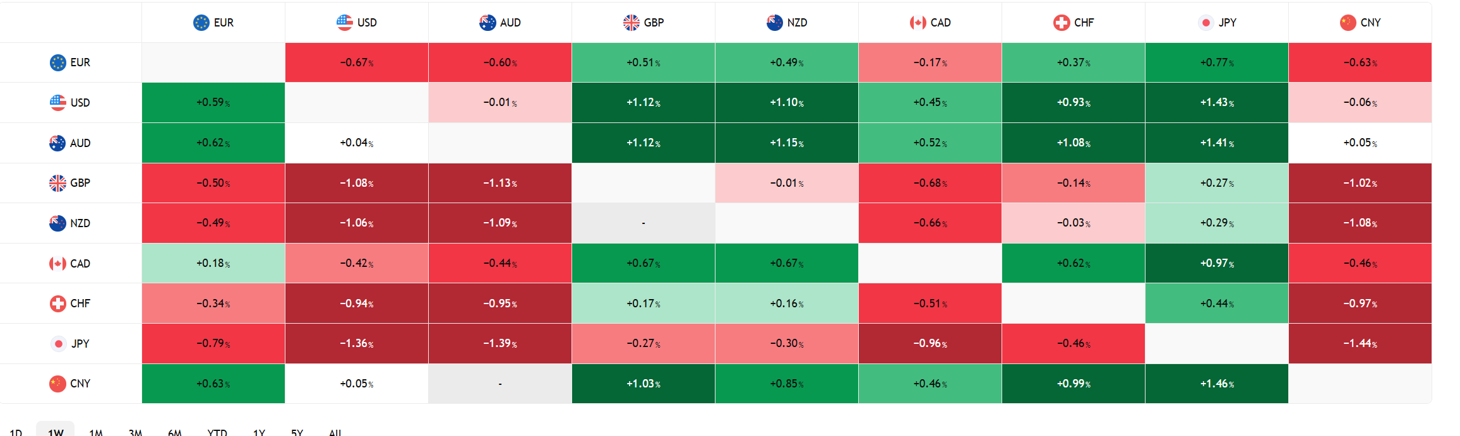
Task: Click the CAD flag icon in column header
Action: pyautogui.click(x=918, y=23)
